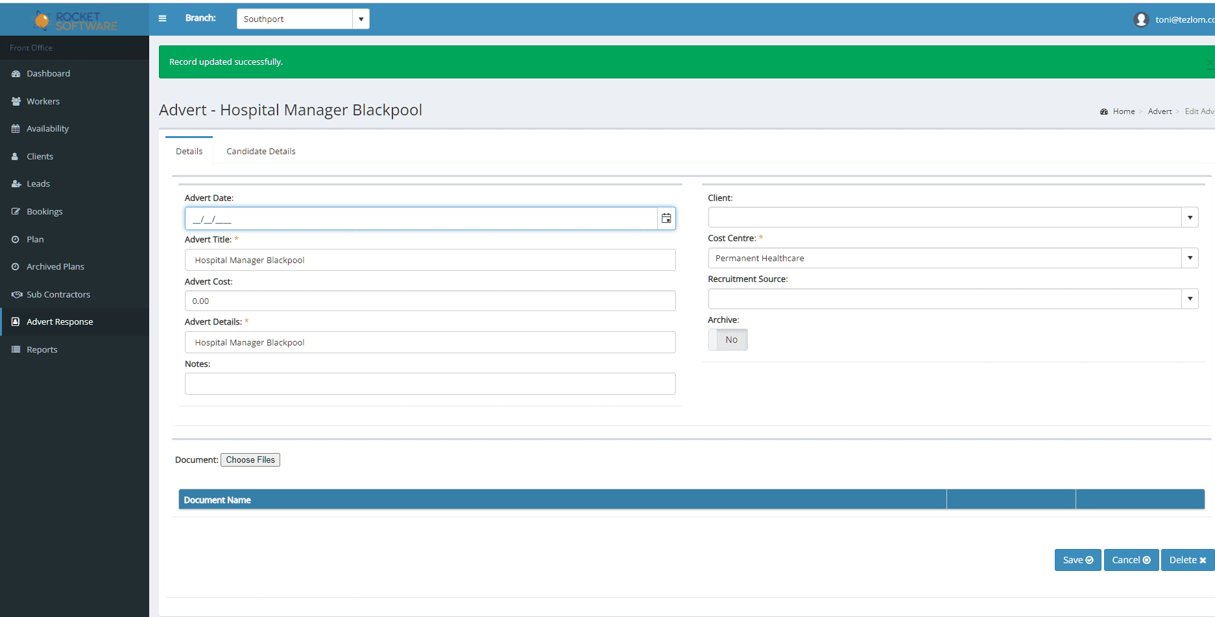Image resolution: width=1215 pixels, height=617 pixels.
Task: Expand the Branch Southport dropdown
Action: click(361, 19)
